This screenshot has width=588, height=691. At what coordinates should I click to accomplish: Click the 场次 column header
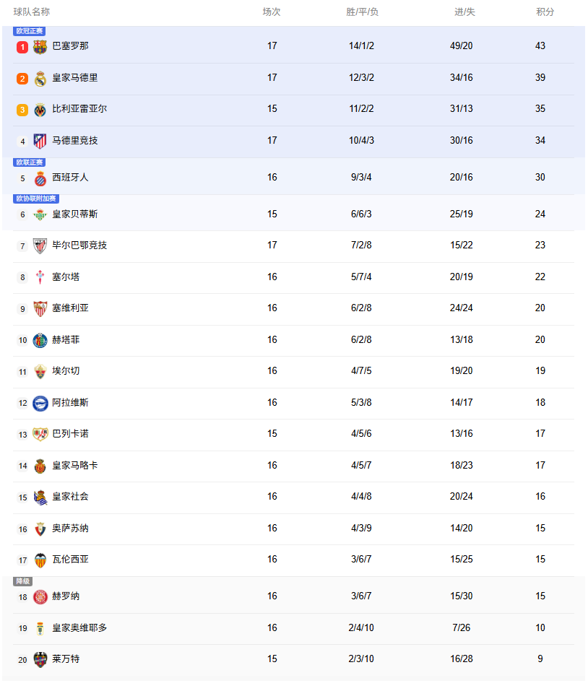coord(272,12)
